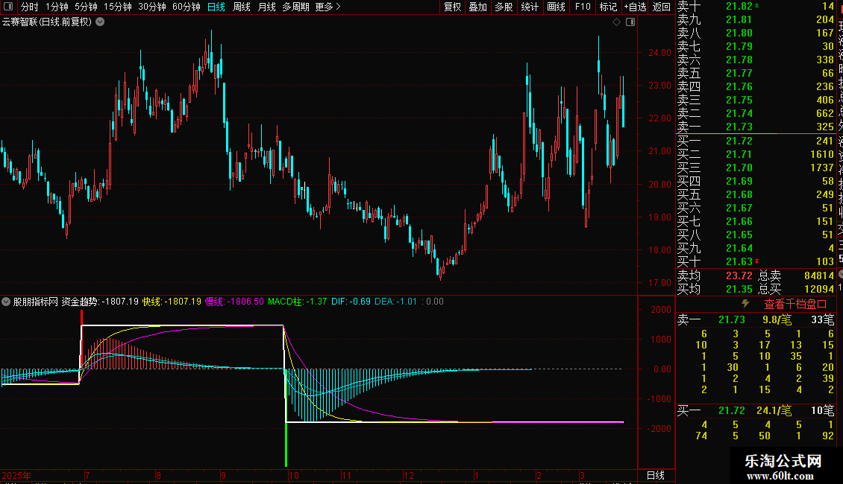Open the 云赛智联 stock title dropdown arrow
843x484 pixels.
pos(101,22)
